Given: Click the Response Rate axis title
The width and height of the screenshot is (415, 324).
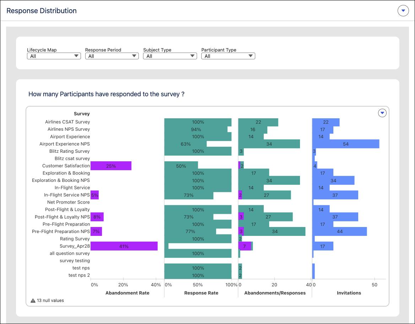Looking at the screenshot, I should point(201,293).
